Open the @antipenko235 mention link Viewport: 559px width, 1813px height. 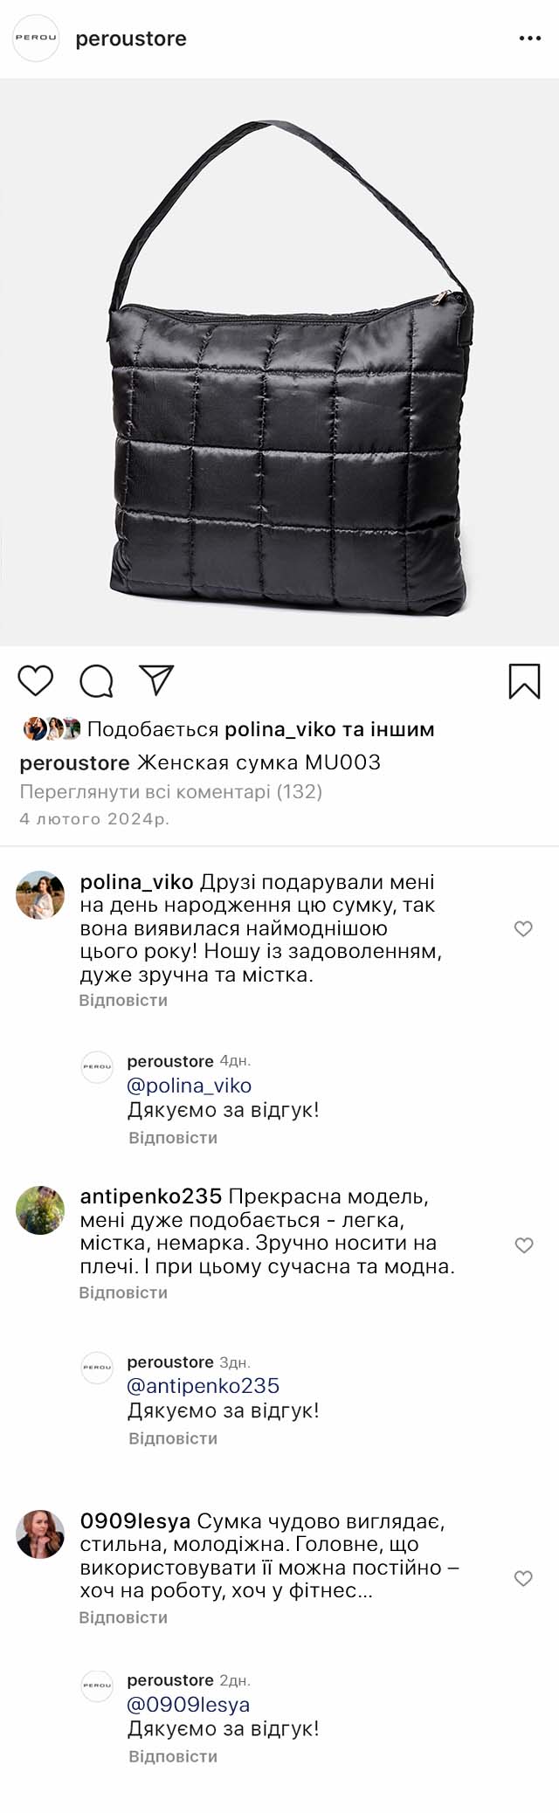point(204,1386)
